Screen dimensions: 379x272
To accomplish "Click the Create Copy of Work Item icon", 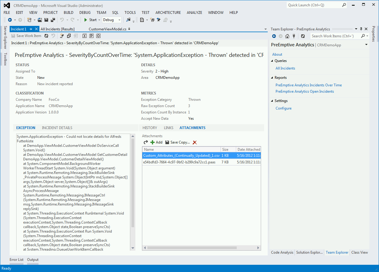I will point(69,36).
